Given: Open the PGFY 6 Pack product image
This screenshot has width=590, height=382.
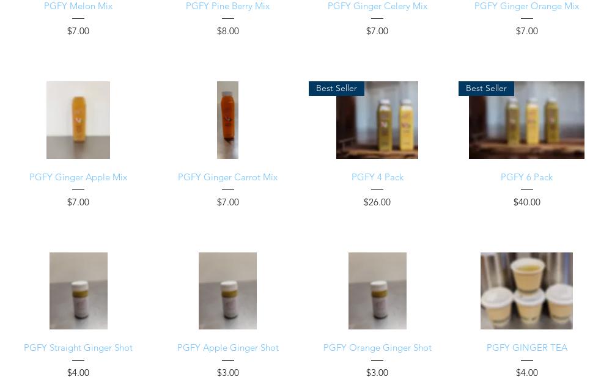Looking at the screenshot, I should point(526,120).
